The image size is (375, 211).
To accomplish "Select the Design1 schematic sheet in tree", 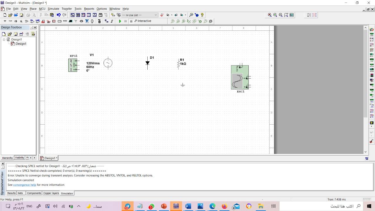I will click(x=21, y=44).
